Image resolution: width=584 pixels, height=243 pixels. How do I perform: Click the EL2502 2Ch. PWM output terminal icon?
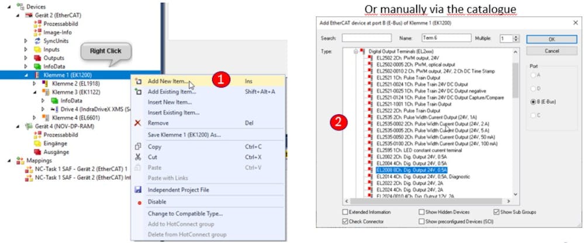(x=369, y=58)
